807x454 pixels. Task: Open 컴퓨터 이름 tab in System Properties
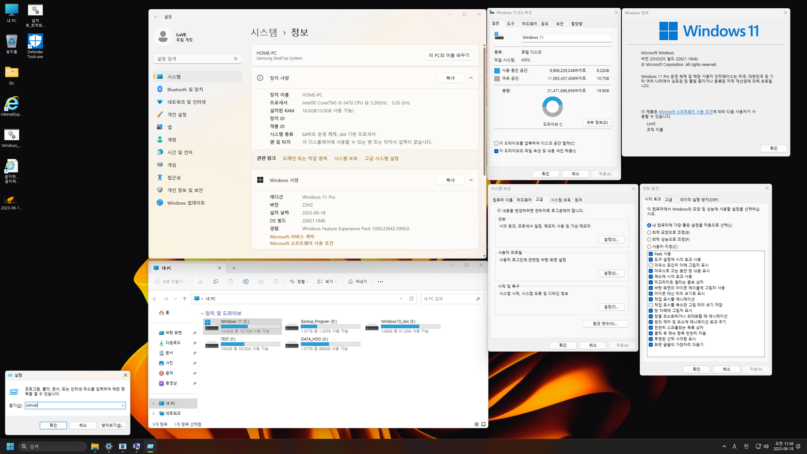(502, 200)
